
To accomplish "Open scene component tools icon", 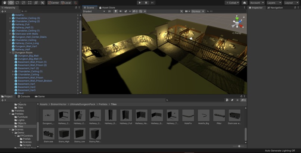I will coord(181,11).
